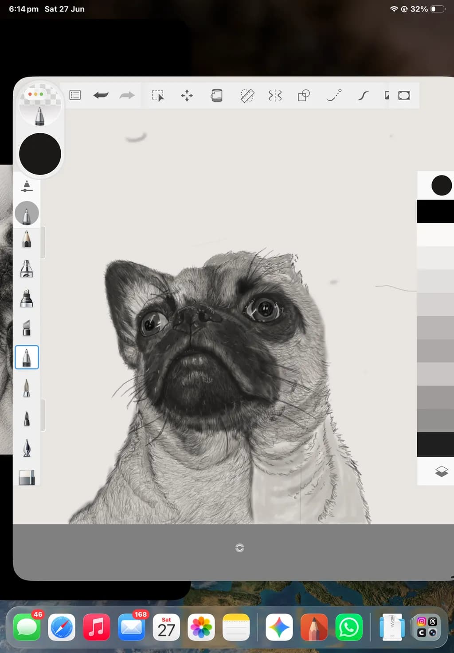Open the Layers panel icon
This screenshot has height=653, width=454.
pos(441,471)
